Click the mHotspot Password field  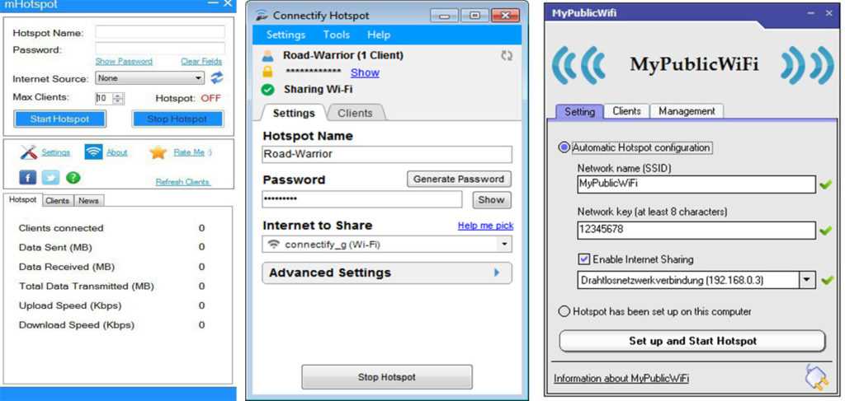[160, 49]
